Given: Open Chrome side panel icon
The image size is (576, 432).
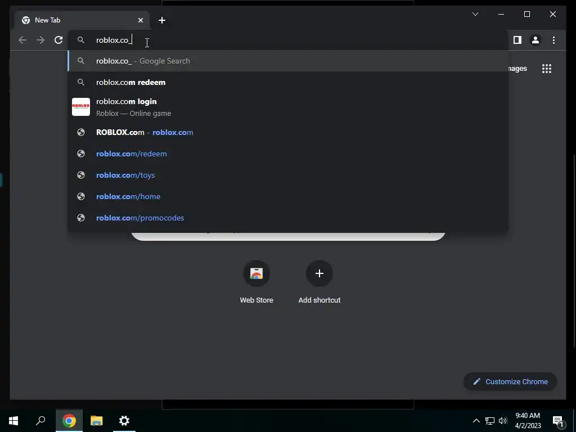Looking at the screenshot, I should (517, 40).
